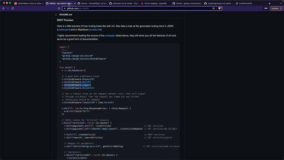Open a new tab with the plus icon

coord(269,3)
